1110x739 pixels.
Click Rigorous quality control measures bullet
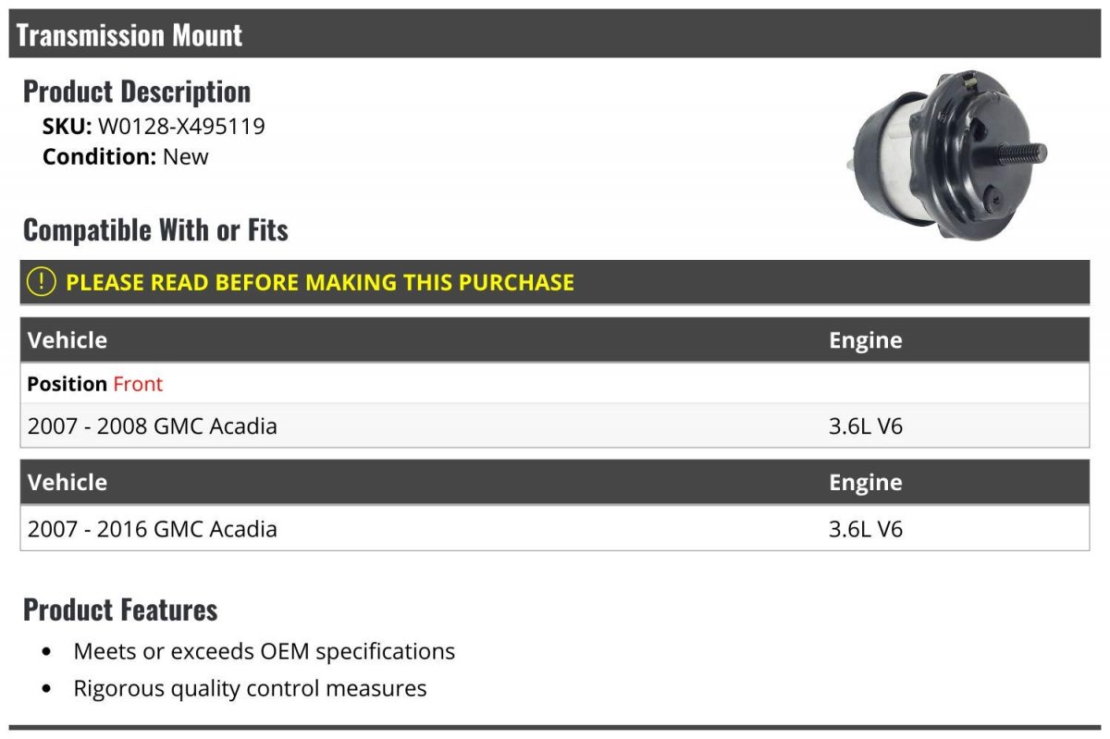(251, 688)
